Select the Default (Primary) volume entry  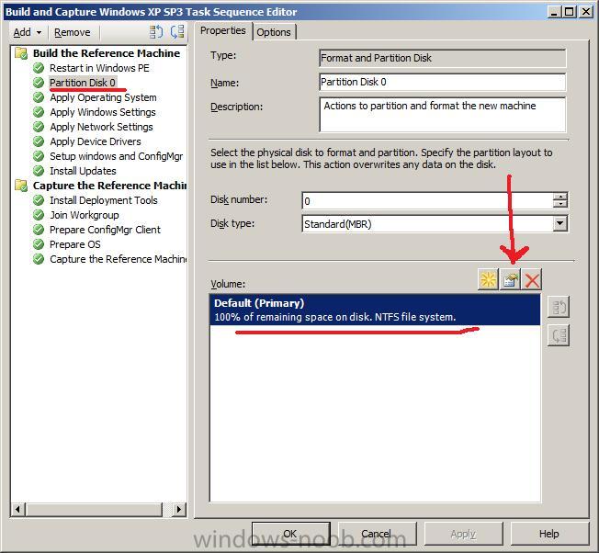(375, 310)
